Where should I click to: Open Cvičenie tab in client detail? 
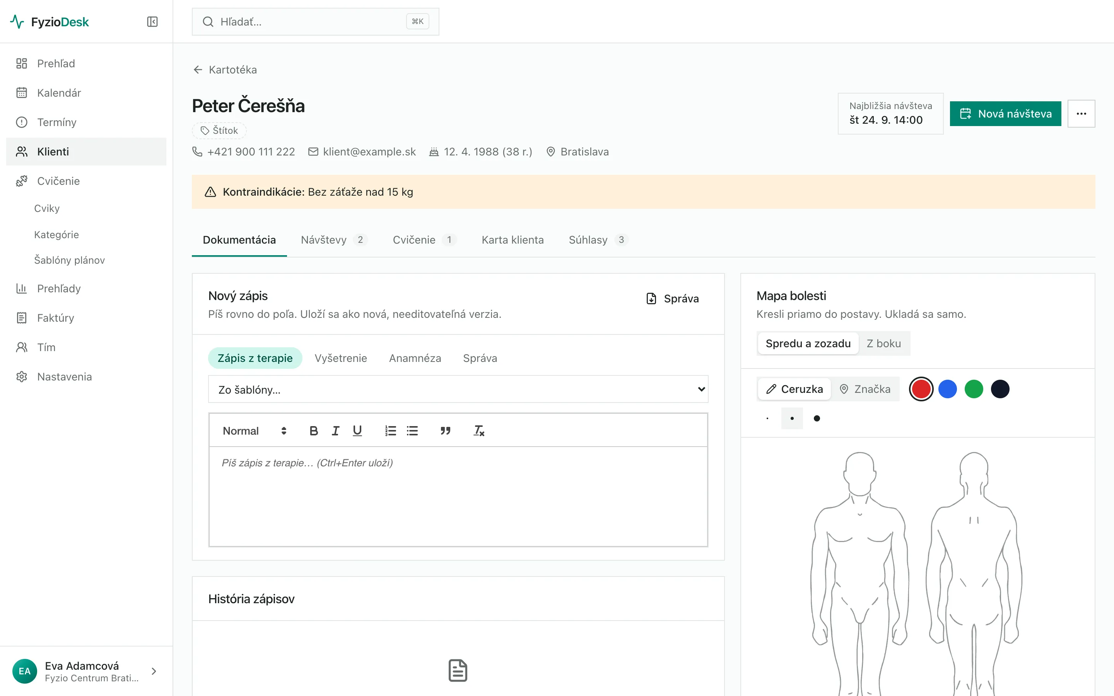(424, 240)
